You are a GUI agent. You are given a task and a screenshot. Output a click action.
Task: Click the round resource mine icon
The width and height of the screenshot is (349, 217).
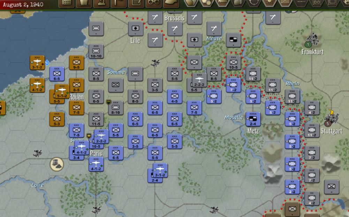point(57,164)
